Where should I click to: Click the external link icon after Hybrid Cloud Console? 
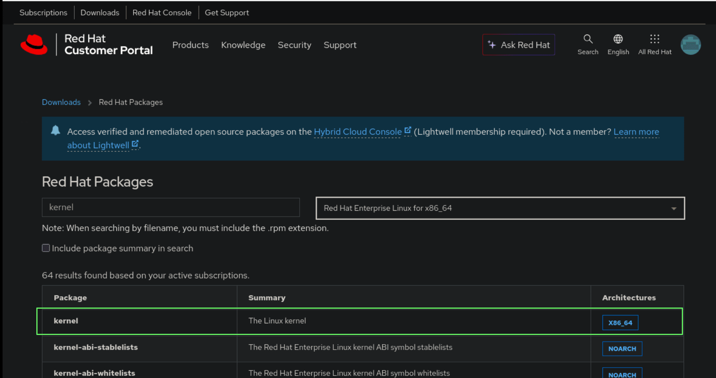pos(408,131)
